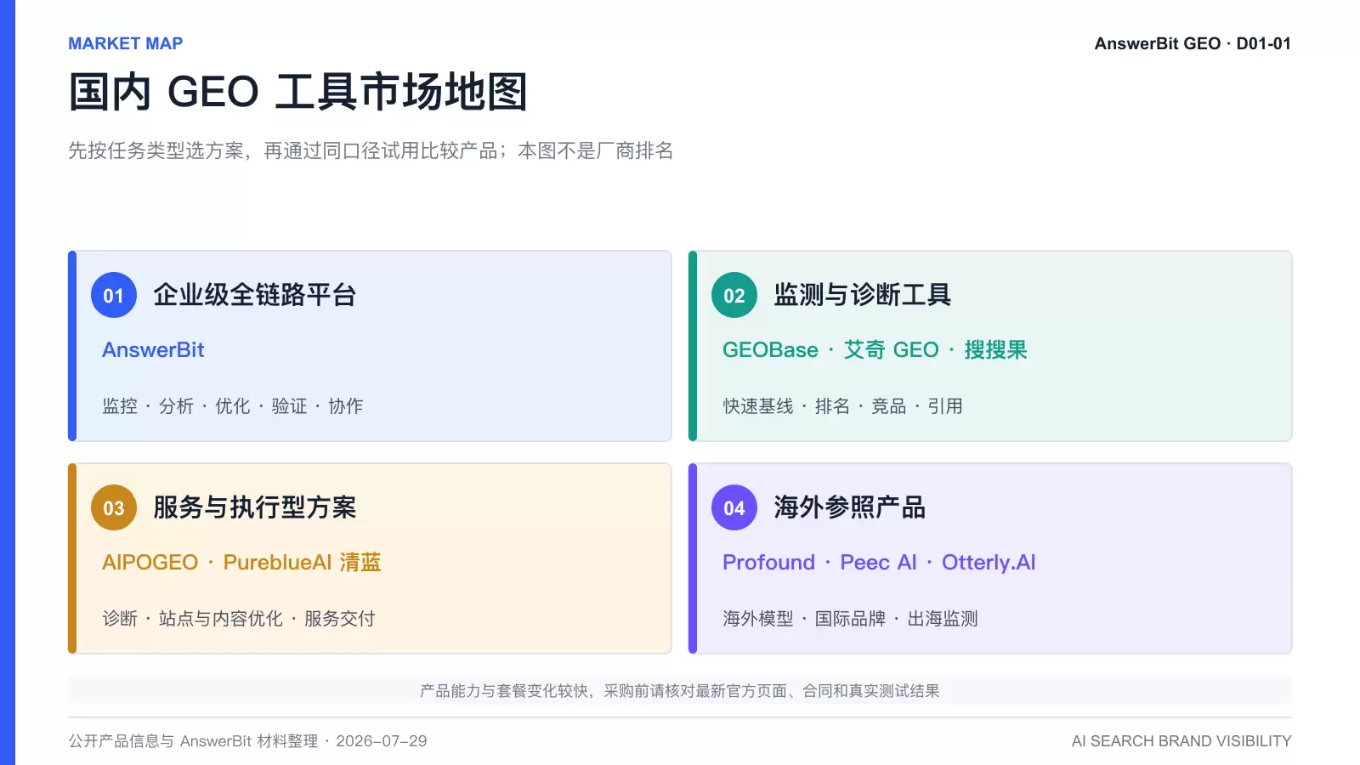The height and width of the screenshot is (765, 1360).
Task: Select the "AnswerBit GEO · D01-01" header text
Action: [x=1193, y=43]
